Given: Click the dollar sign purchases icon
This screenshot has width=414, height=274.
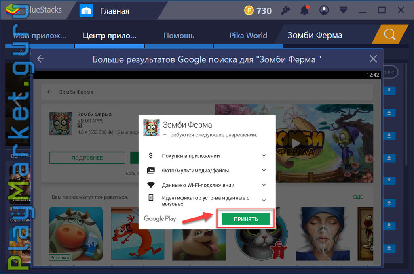Looking at the screenshot, I should pyautogui.click(x=151, y=155).
